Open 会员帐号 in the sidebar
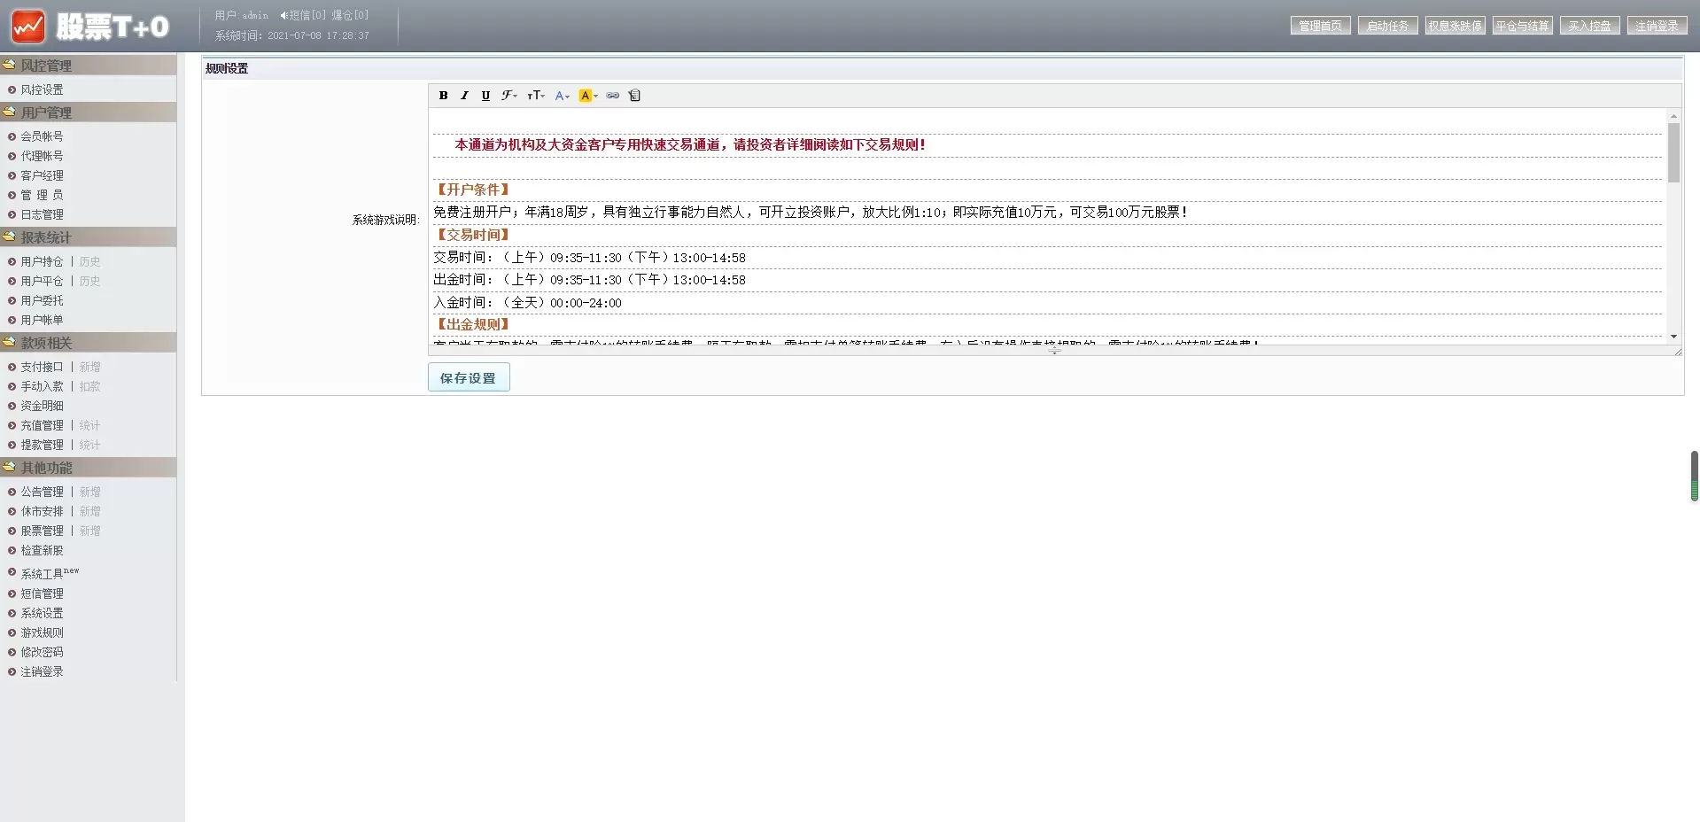The image size is (1700, 822). 42,136
